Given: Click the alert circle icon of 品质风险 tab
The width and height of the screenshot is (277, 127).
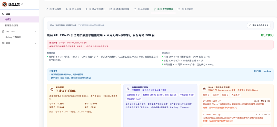Looking at the screenshot, I should click(135, 9).
